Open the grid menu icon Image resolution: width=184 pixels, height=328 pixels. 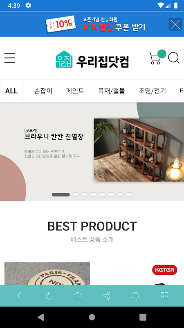pyautogui.click(x=164, y=296)
